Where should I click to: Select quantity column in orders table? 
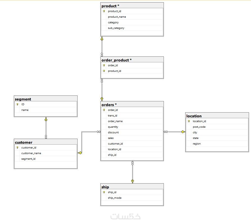click(x=132, y=127)
